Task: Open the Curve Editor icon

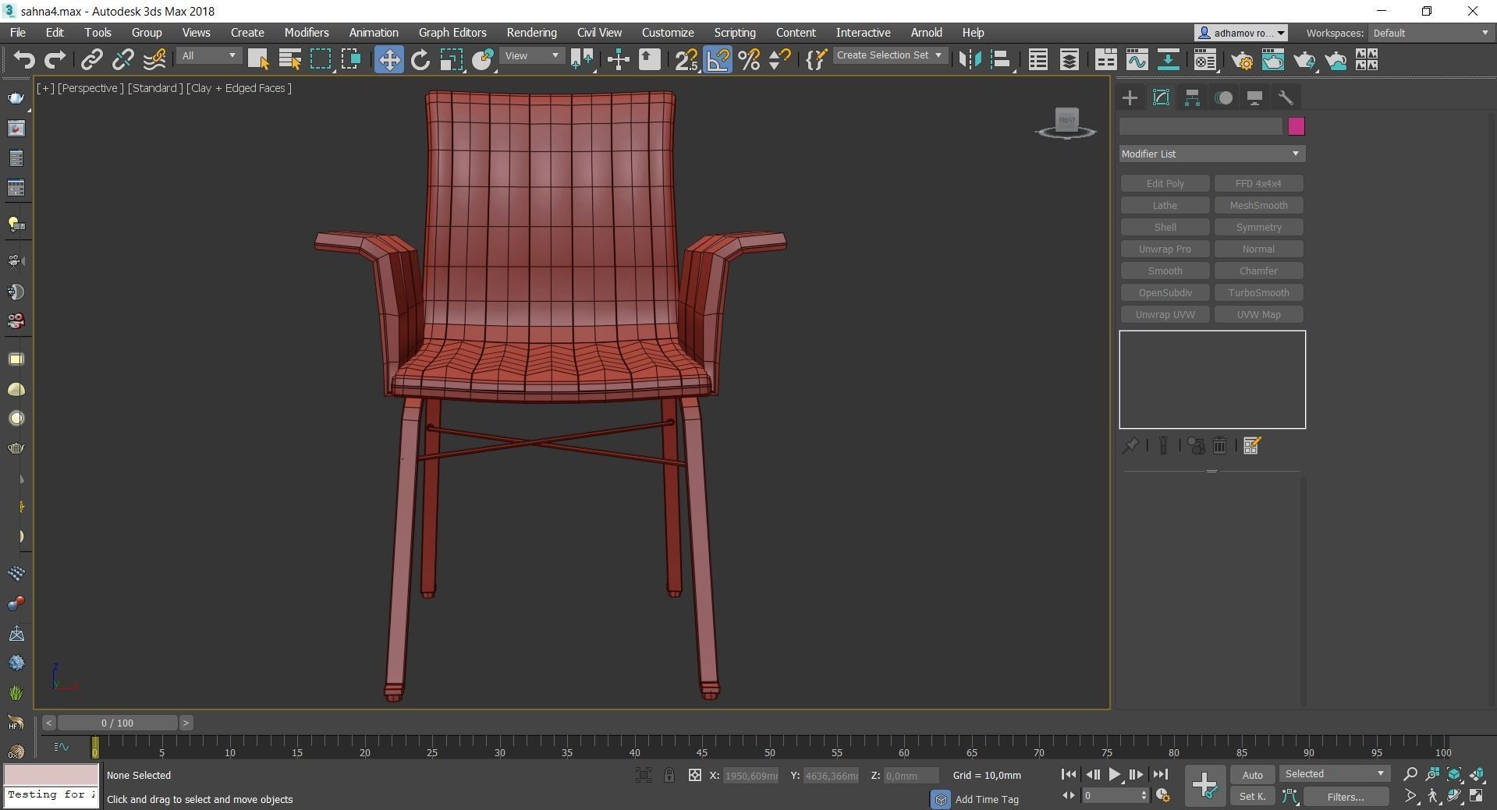Action: (x=1137, y=59)
